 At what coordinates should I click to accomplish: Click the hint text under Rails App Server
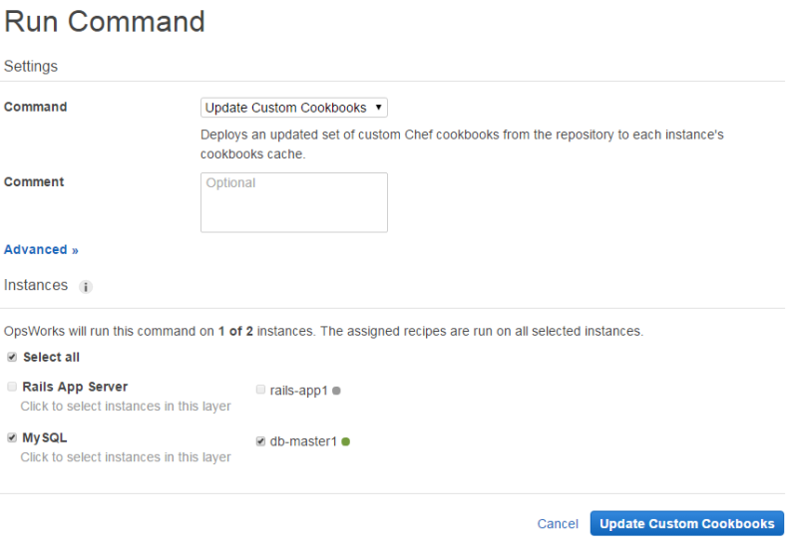126,407
